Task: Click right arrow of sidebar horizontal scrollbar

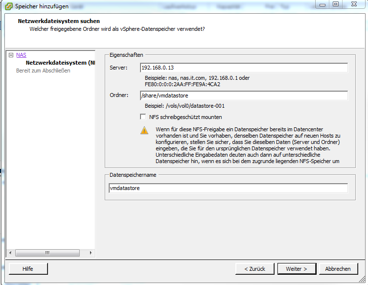Action: [x=91, y=253]
